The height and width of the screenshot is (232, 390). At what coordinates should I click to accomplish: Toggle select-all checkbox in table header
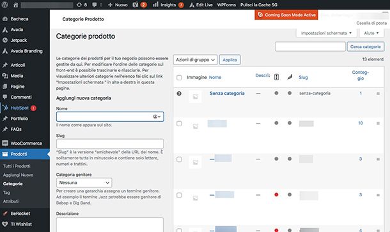[x=179, y=78]
